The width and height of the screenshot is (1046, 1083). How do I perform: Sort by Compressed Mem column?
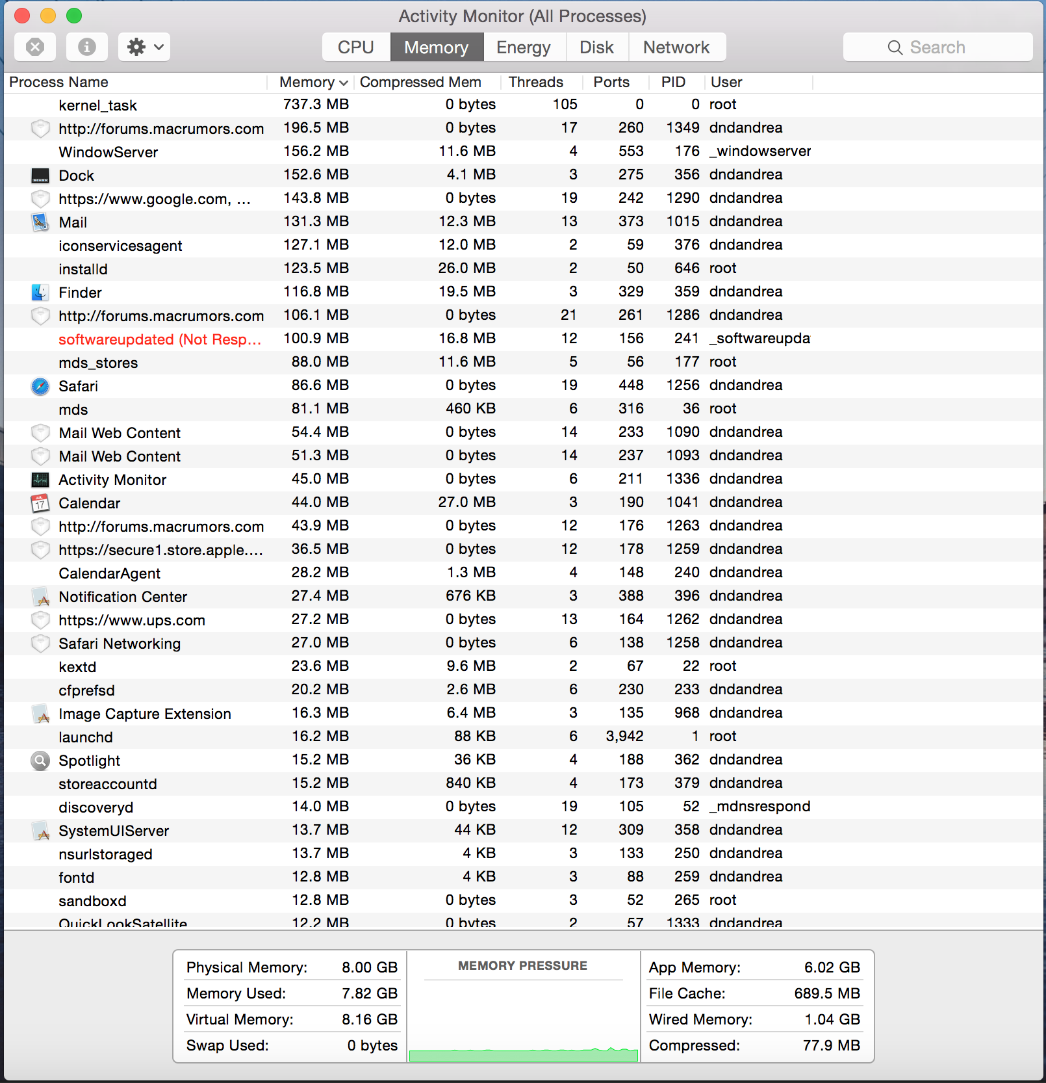point(427,82)
